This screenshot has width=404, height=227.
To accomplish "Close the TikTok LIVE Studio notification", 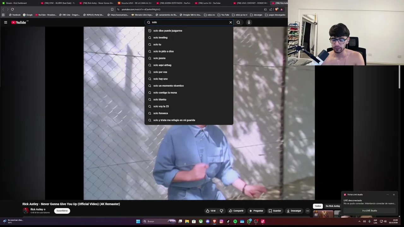I will [x=394, y=195].
